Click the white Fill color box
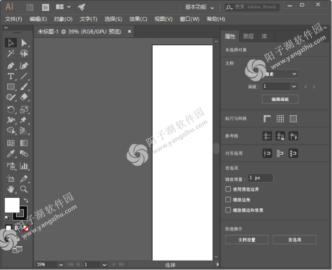This screenshot has width=332, height=270. [x=12, y=205]
